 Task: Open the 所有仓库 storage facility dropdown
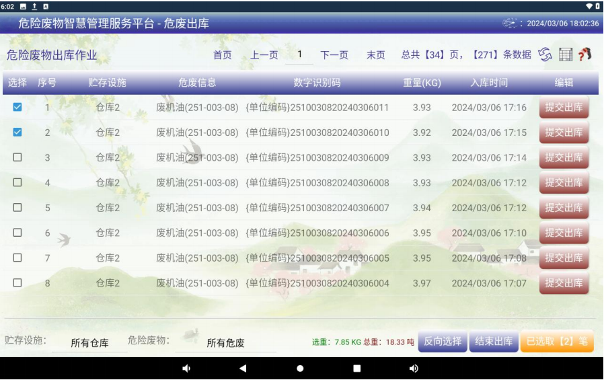point(90,343)
